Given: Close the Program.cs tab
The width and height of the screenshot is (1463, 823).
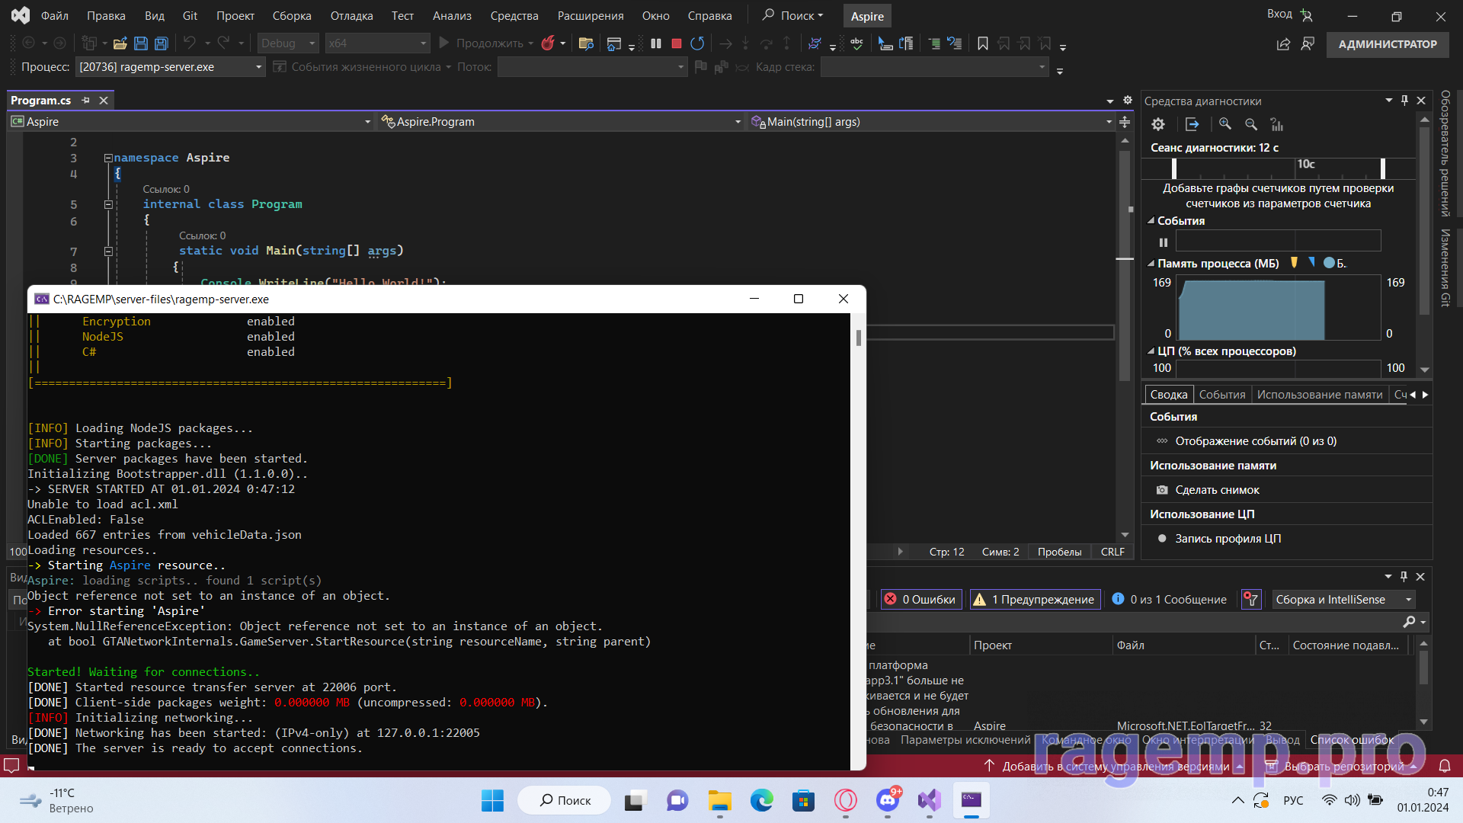Looking at the screenshot, I should click(x=104, y=101).
